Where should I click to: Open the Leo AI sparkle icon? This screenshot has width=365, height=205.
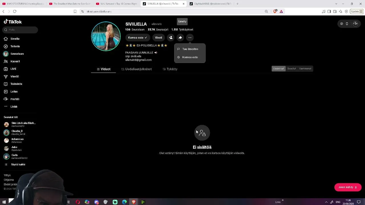click(x=340, y=11)
